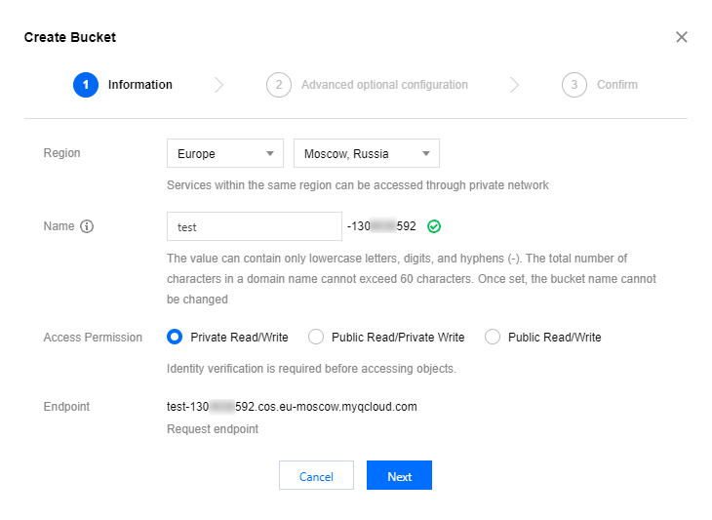712x520 pixels.
Task: Go to Advanced optional configuration step
Action: (x=384, y=85)
